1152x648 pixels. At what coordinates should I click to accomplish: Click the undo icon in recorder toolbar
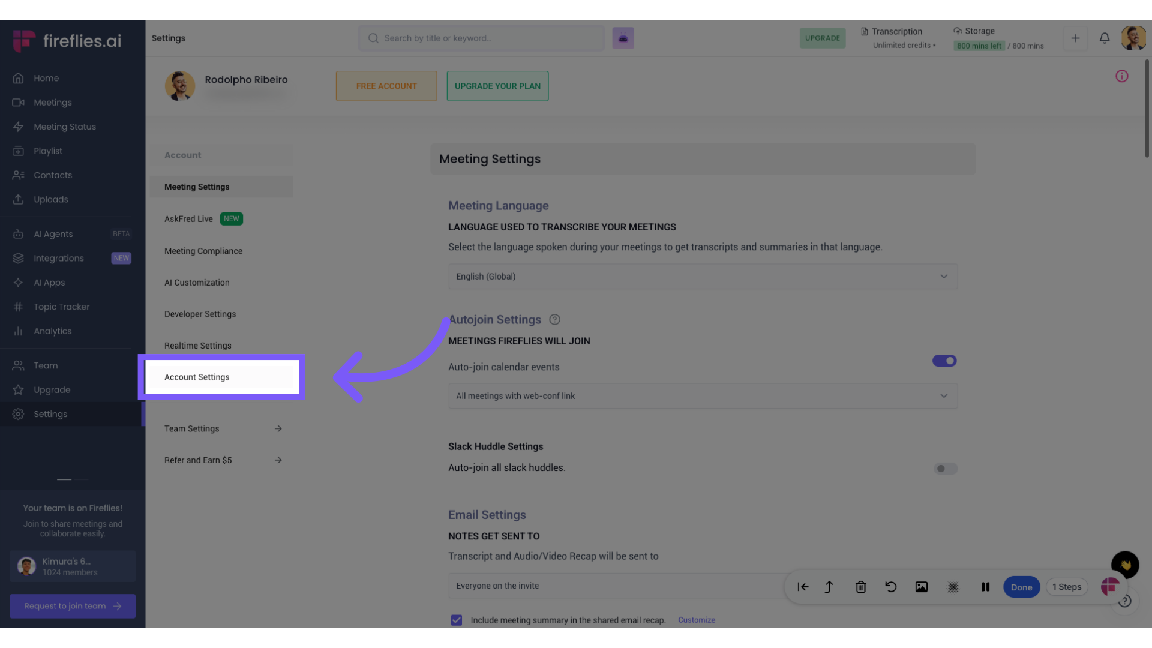890,587
